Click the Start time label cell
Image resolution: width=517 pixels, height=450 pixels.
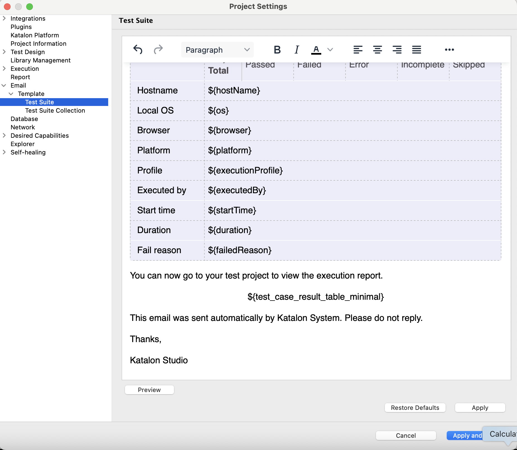pos(167,211)
